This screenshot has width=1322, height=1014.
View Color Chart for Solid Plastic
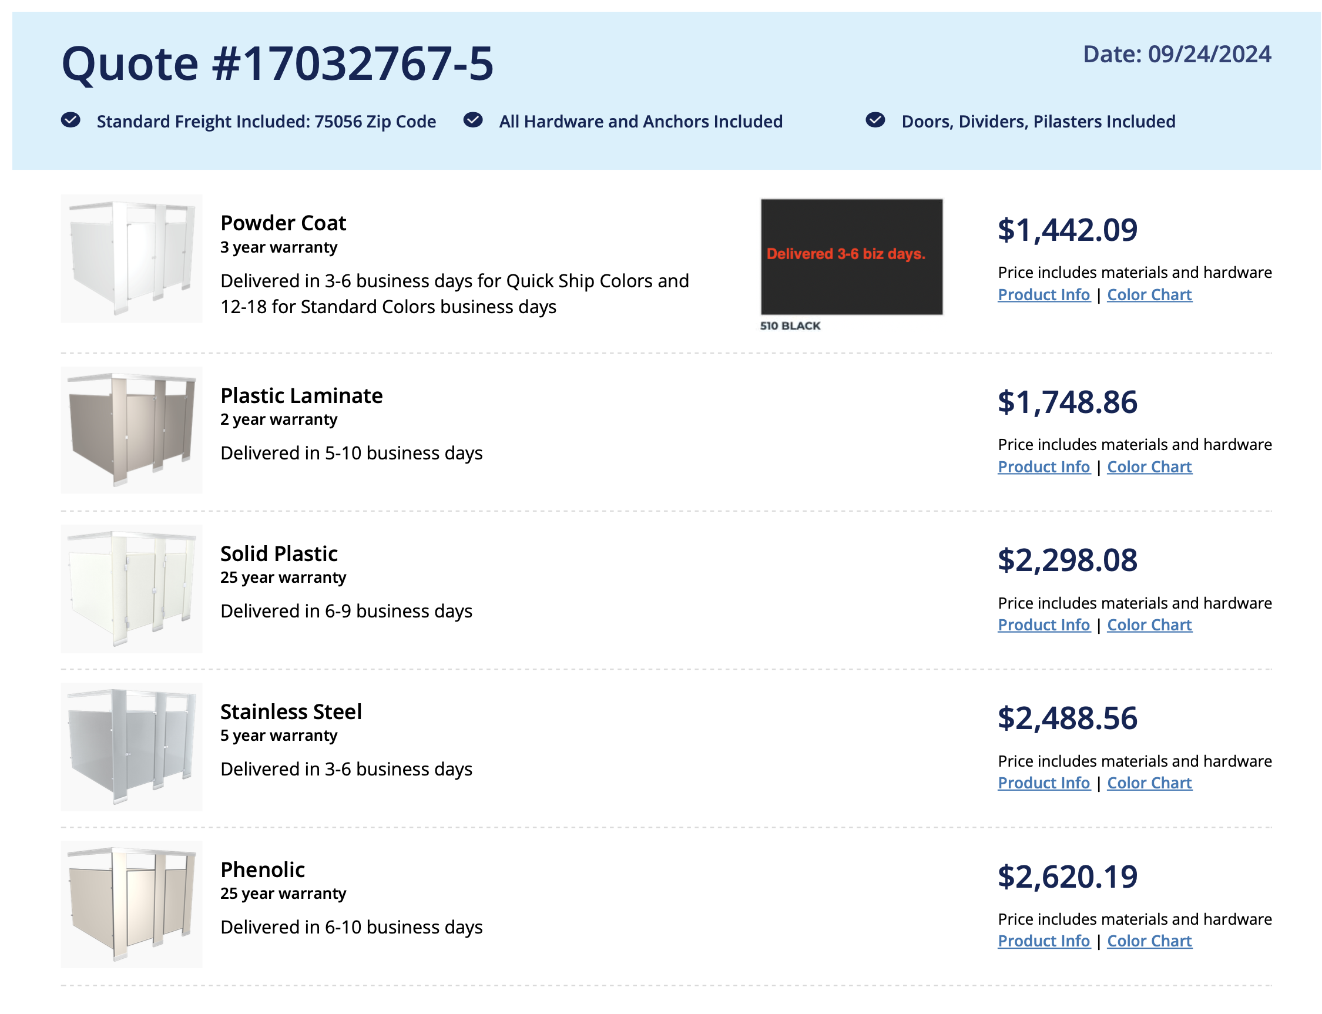click(1149, 625)
